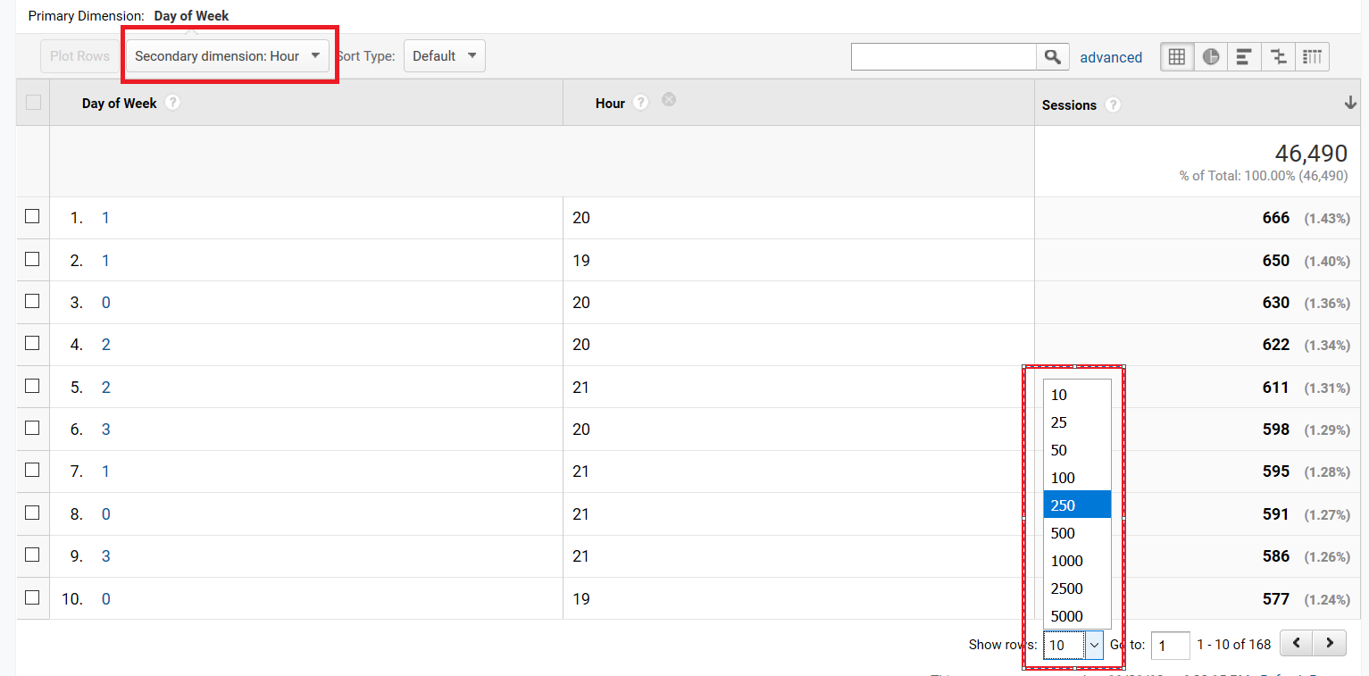This screenshot has width=1369, height=676.
Task: Check the box for row 1
Action: [32, 216]
